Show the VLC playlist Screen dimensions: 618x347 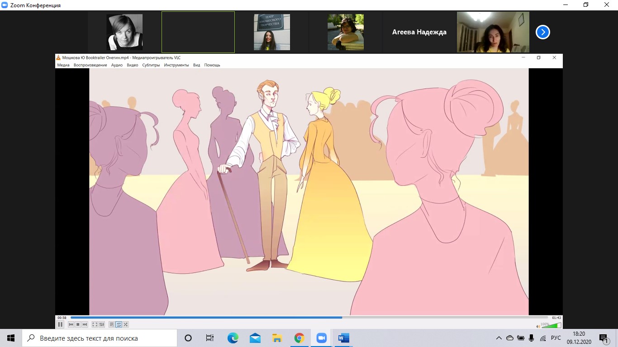click(112, 324)
